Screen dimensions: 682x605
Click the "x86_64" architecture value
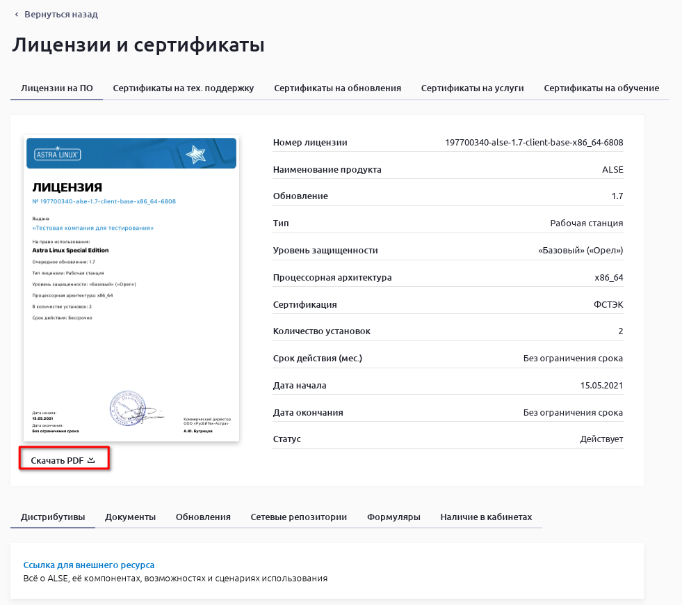[x=608, y=278]
